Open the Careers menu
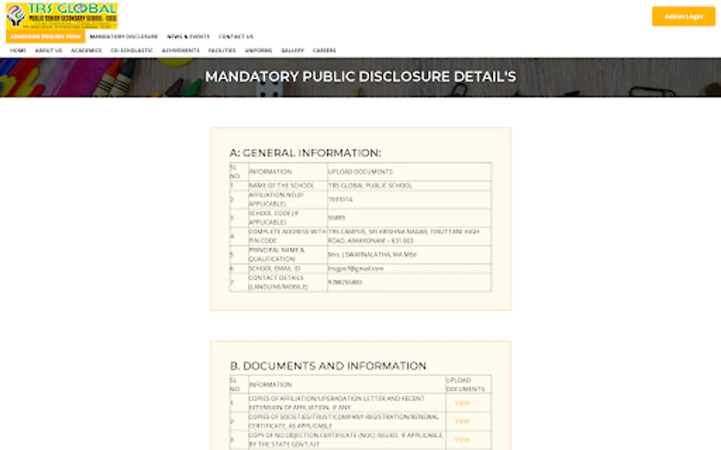This screenshot has width=721, height=450. pos(324,50)
